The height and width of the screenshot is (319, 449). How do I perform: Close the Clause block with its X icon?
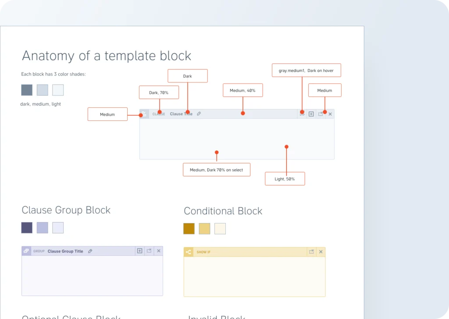click(x=330, y=114)
